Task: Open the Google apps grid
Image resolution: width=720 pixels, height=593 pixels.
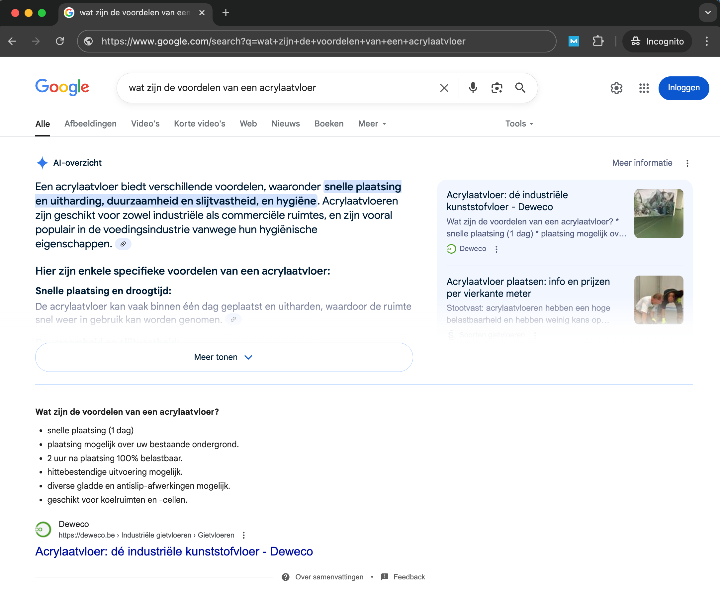Action: tap(644, 88)
